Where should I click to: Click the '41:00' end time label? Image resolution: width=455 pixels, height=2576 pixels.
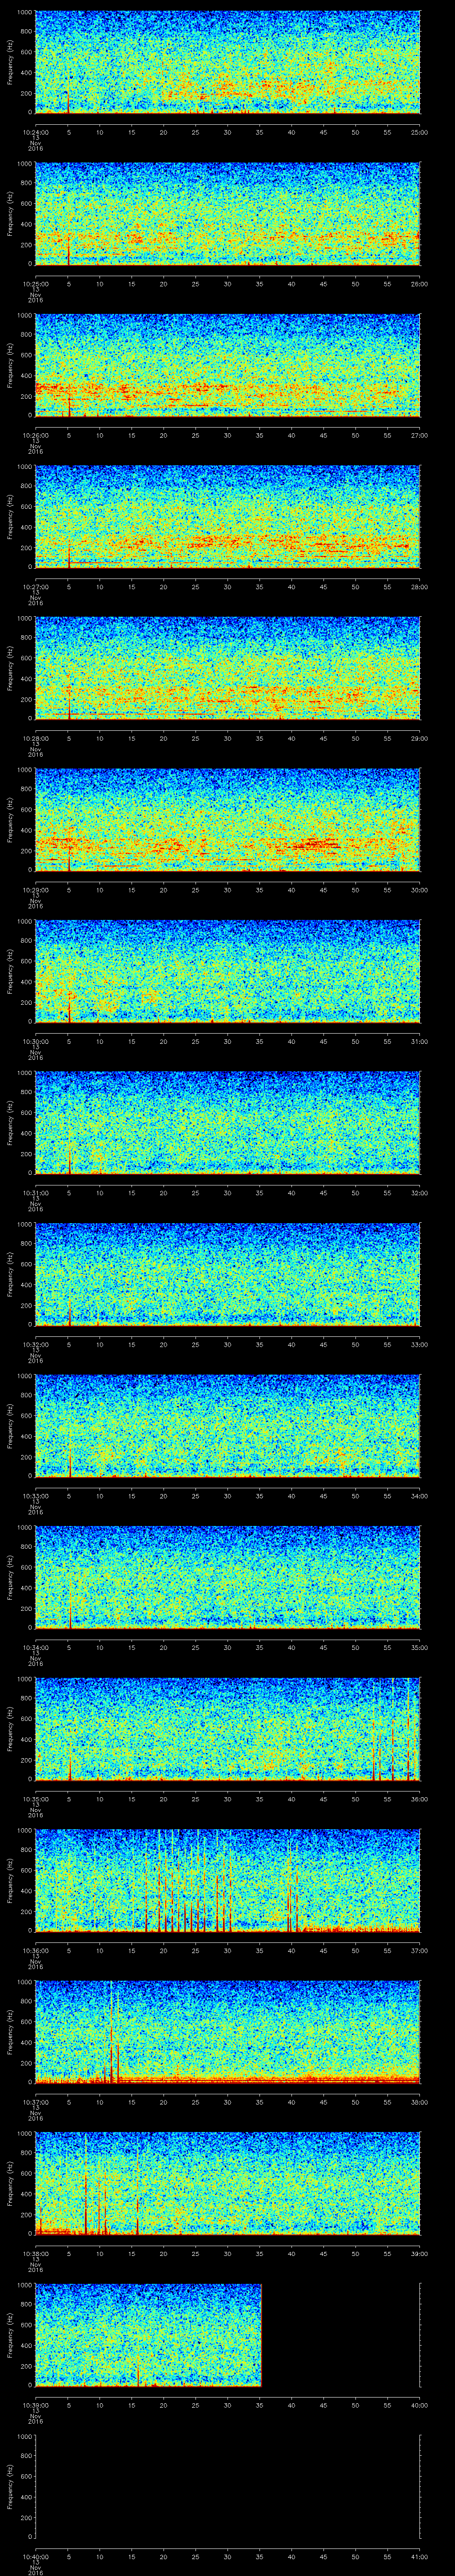tap(420, 2557)
